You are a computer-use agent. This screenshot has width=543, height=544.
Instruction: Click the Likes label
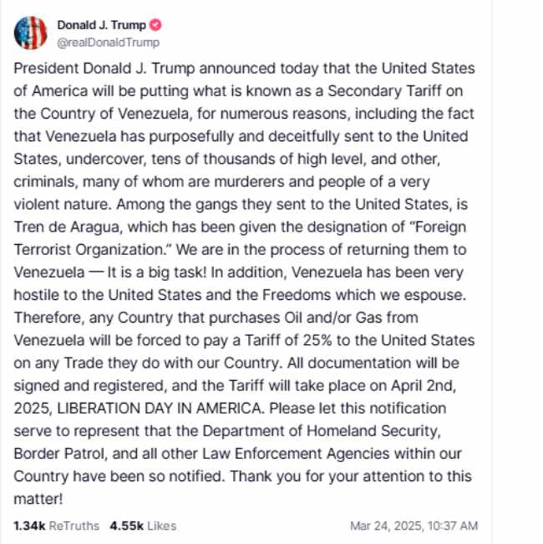coord(162,526)
